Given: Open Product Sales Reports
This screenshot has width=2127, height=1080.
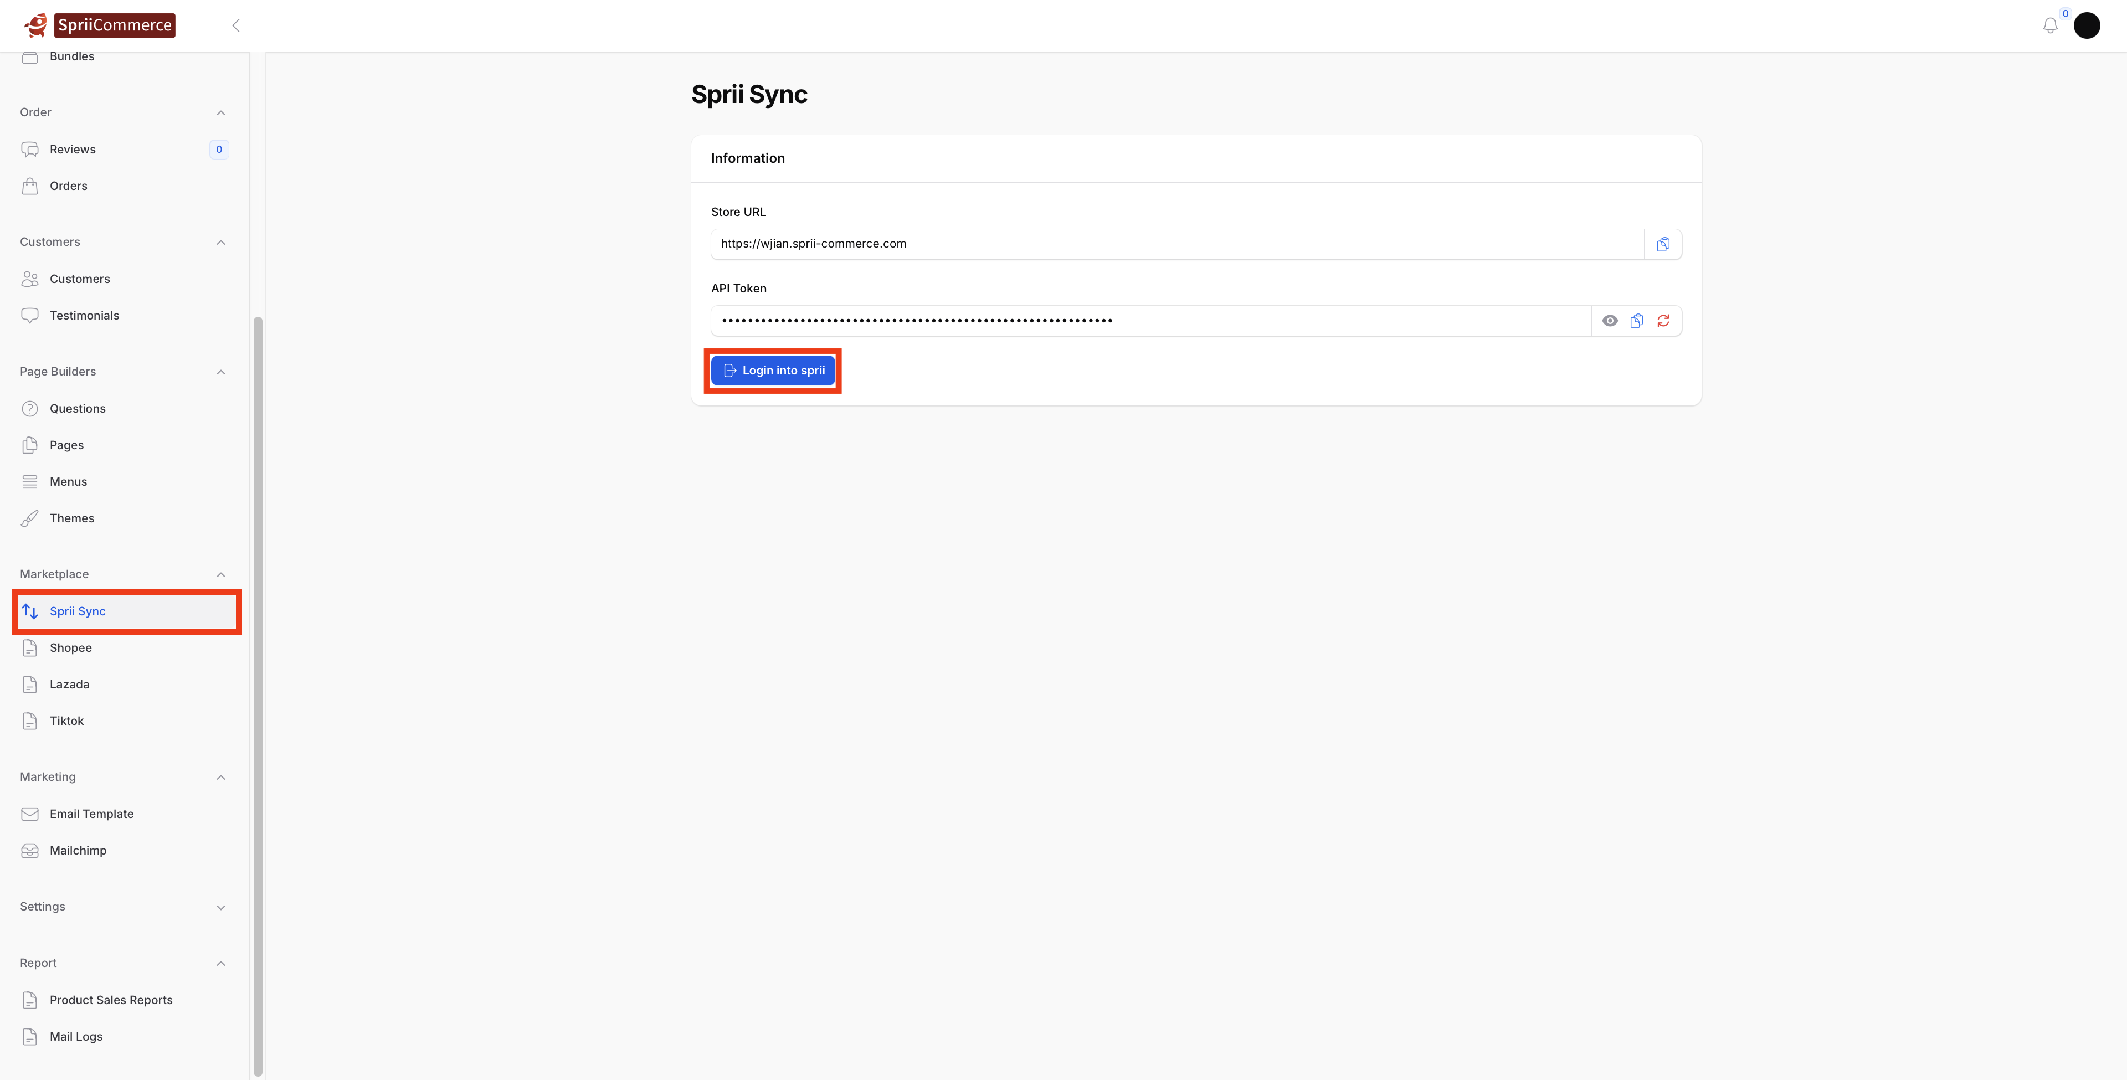Looking at the screenshot, I should click(x=111, y=1000).
